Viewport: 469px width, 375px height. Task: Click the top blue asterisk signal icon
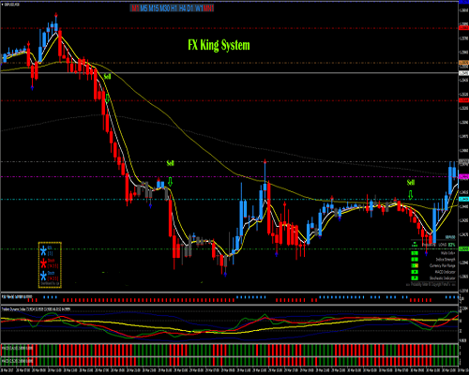point(43,250)
